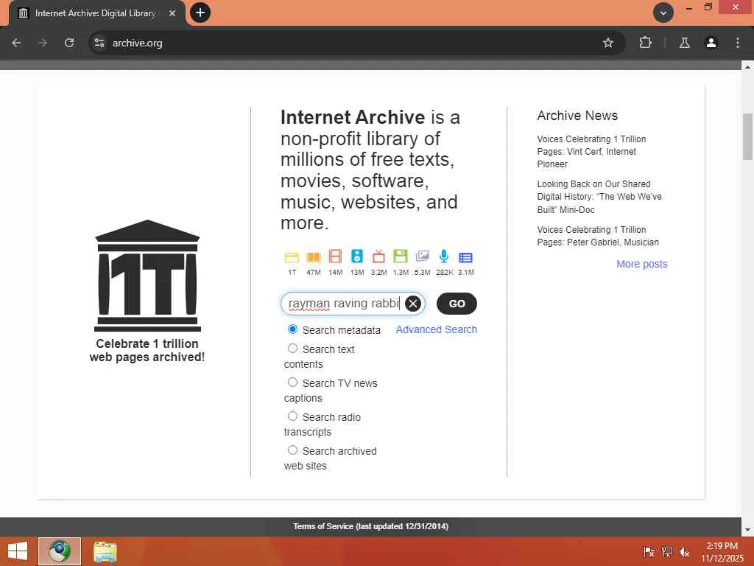Switch to the Internet Archive tab
754x566 pixels.
pyautogui.click(x=95, y=13)
